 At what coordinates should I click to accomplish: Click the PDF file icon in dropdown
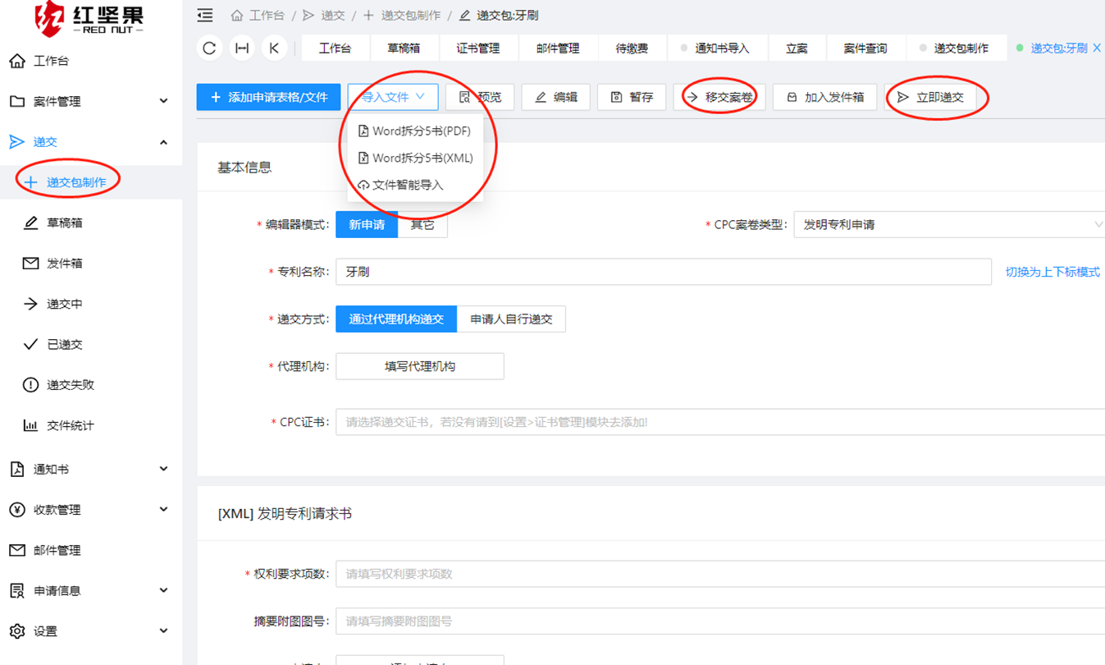[363, 131]
